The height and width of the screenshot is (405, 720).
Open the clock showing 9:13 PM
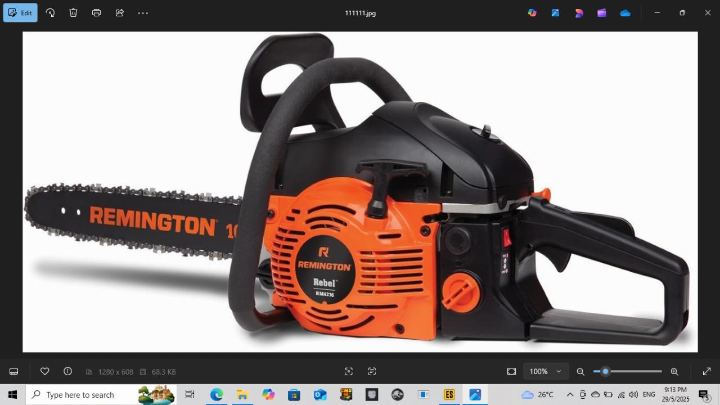click(676, 394)
